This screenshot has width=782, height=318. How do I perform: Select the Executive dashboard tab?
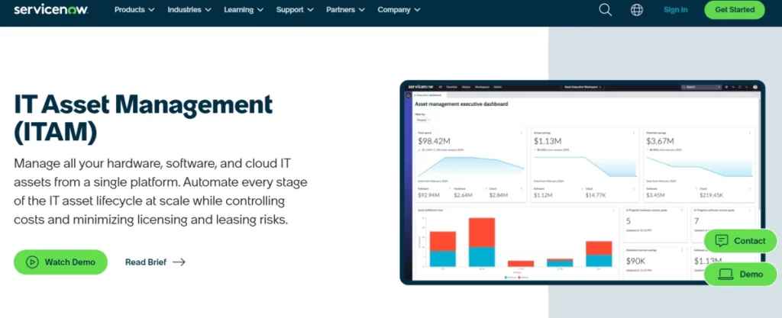click(429, 95)
